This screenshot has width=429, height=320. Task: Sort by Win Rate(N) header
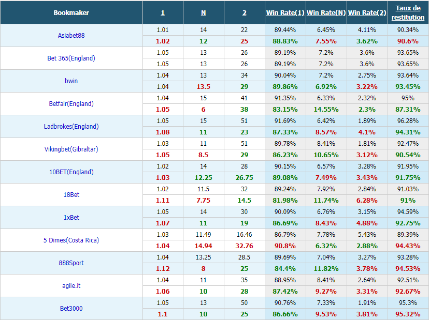[326, 12]
